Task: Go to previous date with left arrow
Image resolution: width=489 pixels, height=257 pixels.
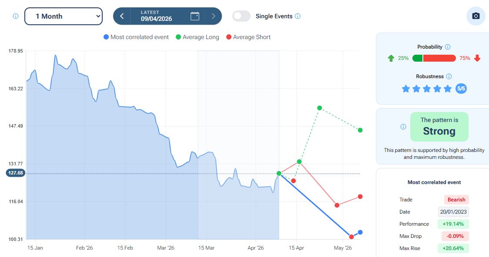Action: click(122, 16)
